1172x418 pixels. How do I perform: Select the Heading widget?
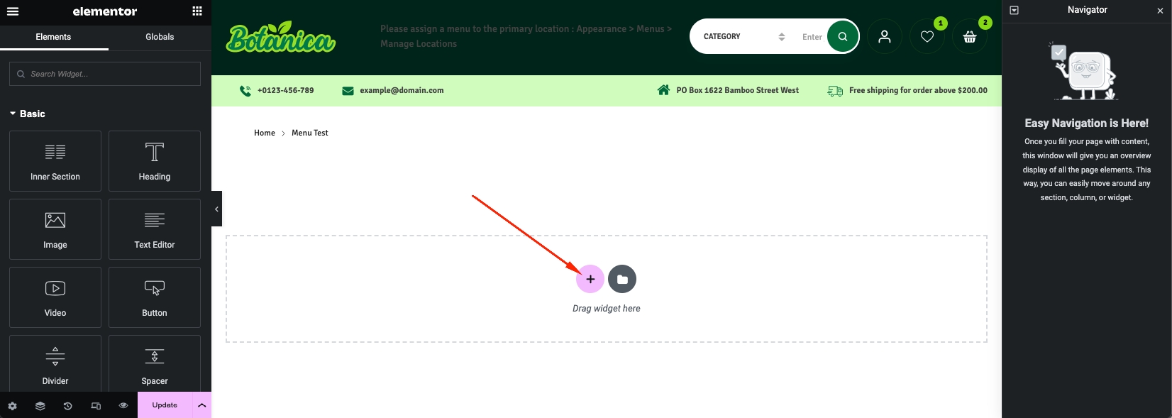(155, 161)
